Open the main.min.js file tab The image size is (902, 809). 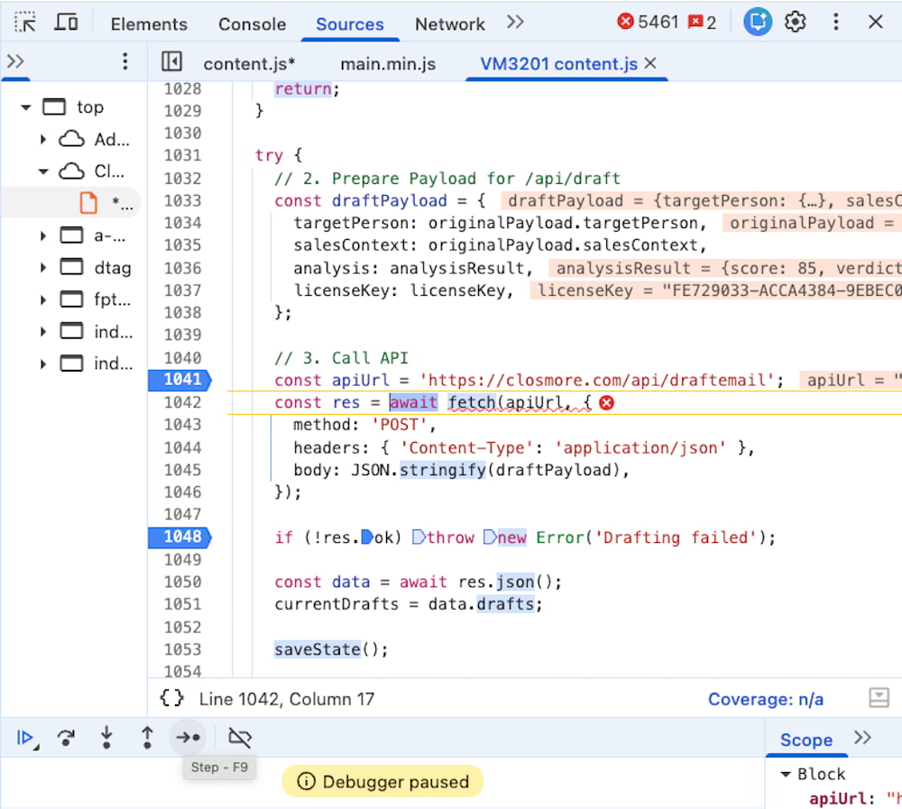[x=388, y=63]
